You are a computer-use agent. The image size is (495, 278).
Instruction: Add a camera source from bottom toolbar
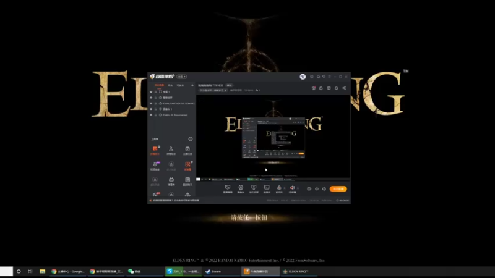tap(241, 189)
